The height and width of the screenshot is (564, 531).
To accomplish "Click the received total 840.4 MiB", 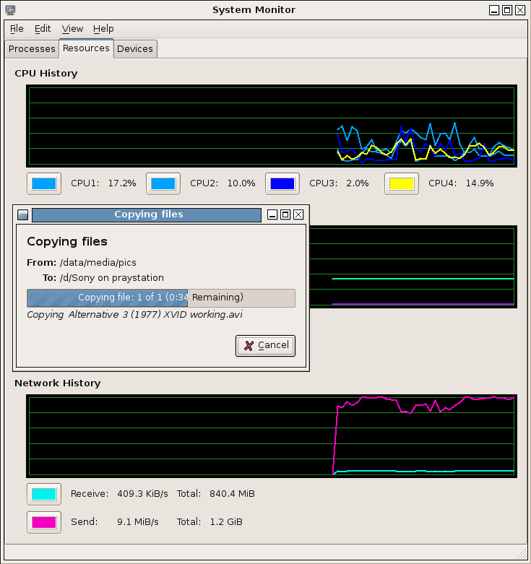I will click(232, 494).
